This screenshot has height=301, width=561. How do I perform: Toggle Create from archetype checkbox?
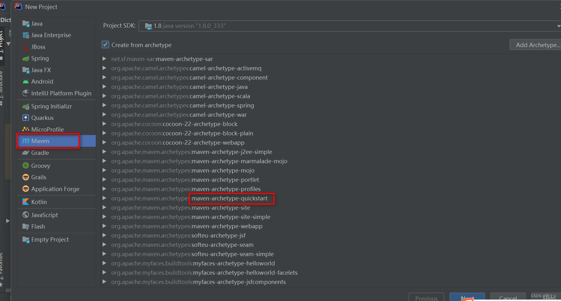click(x=105, y=45)
